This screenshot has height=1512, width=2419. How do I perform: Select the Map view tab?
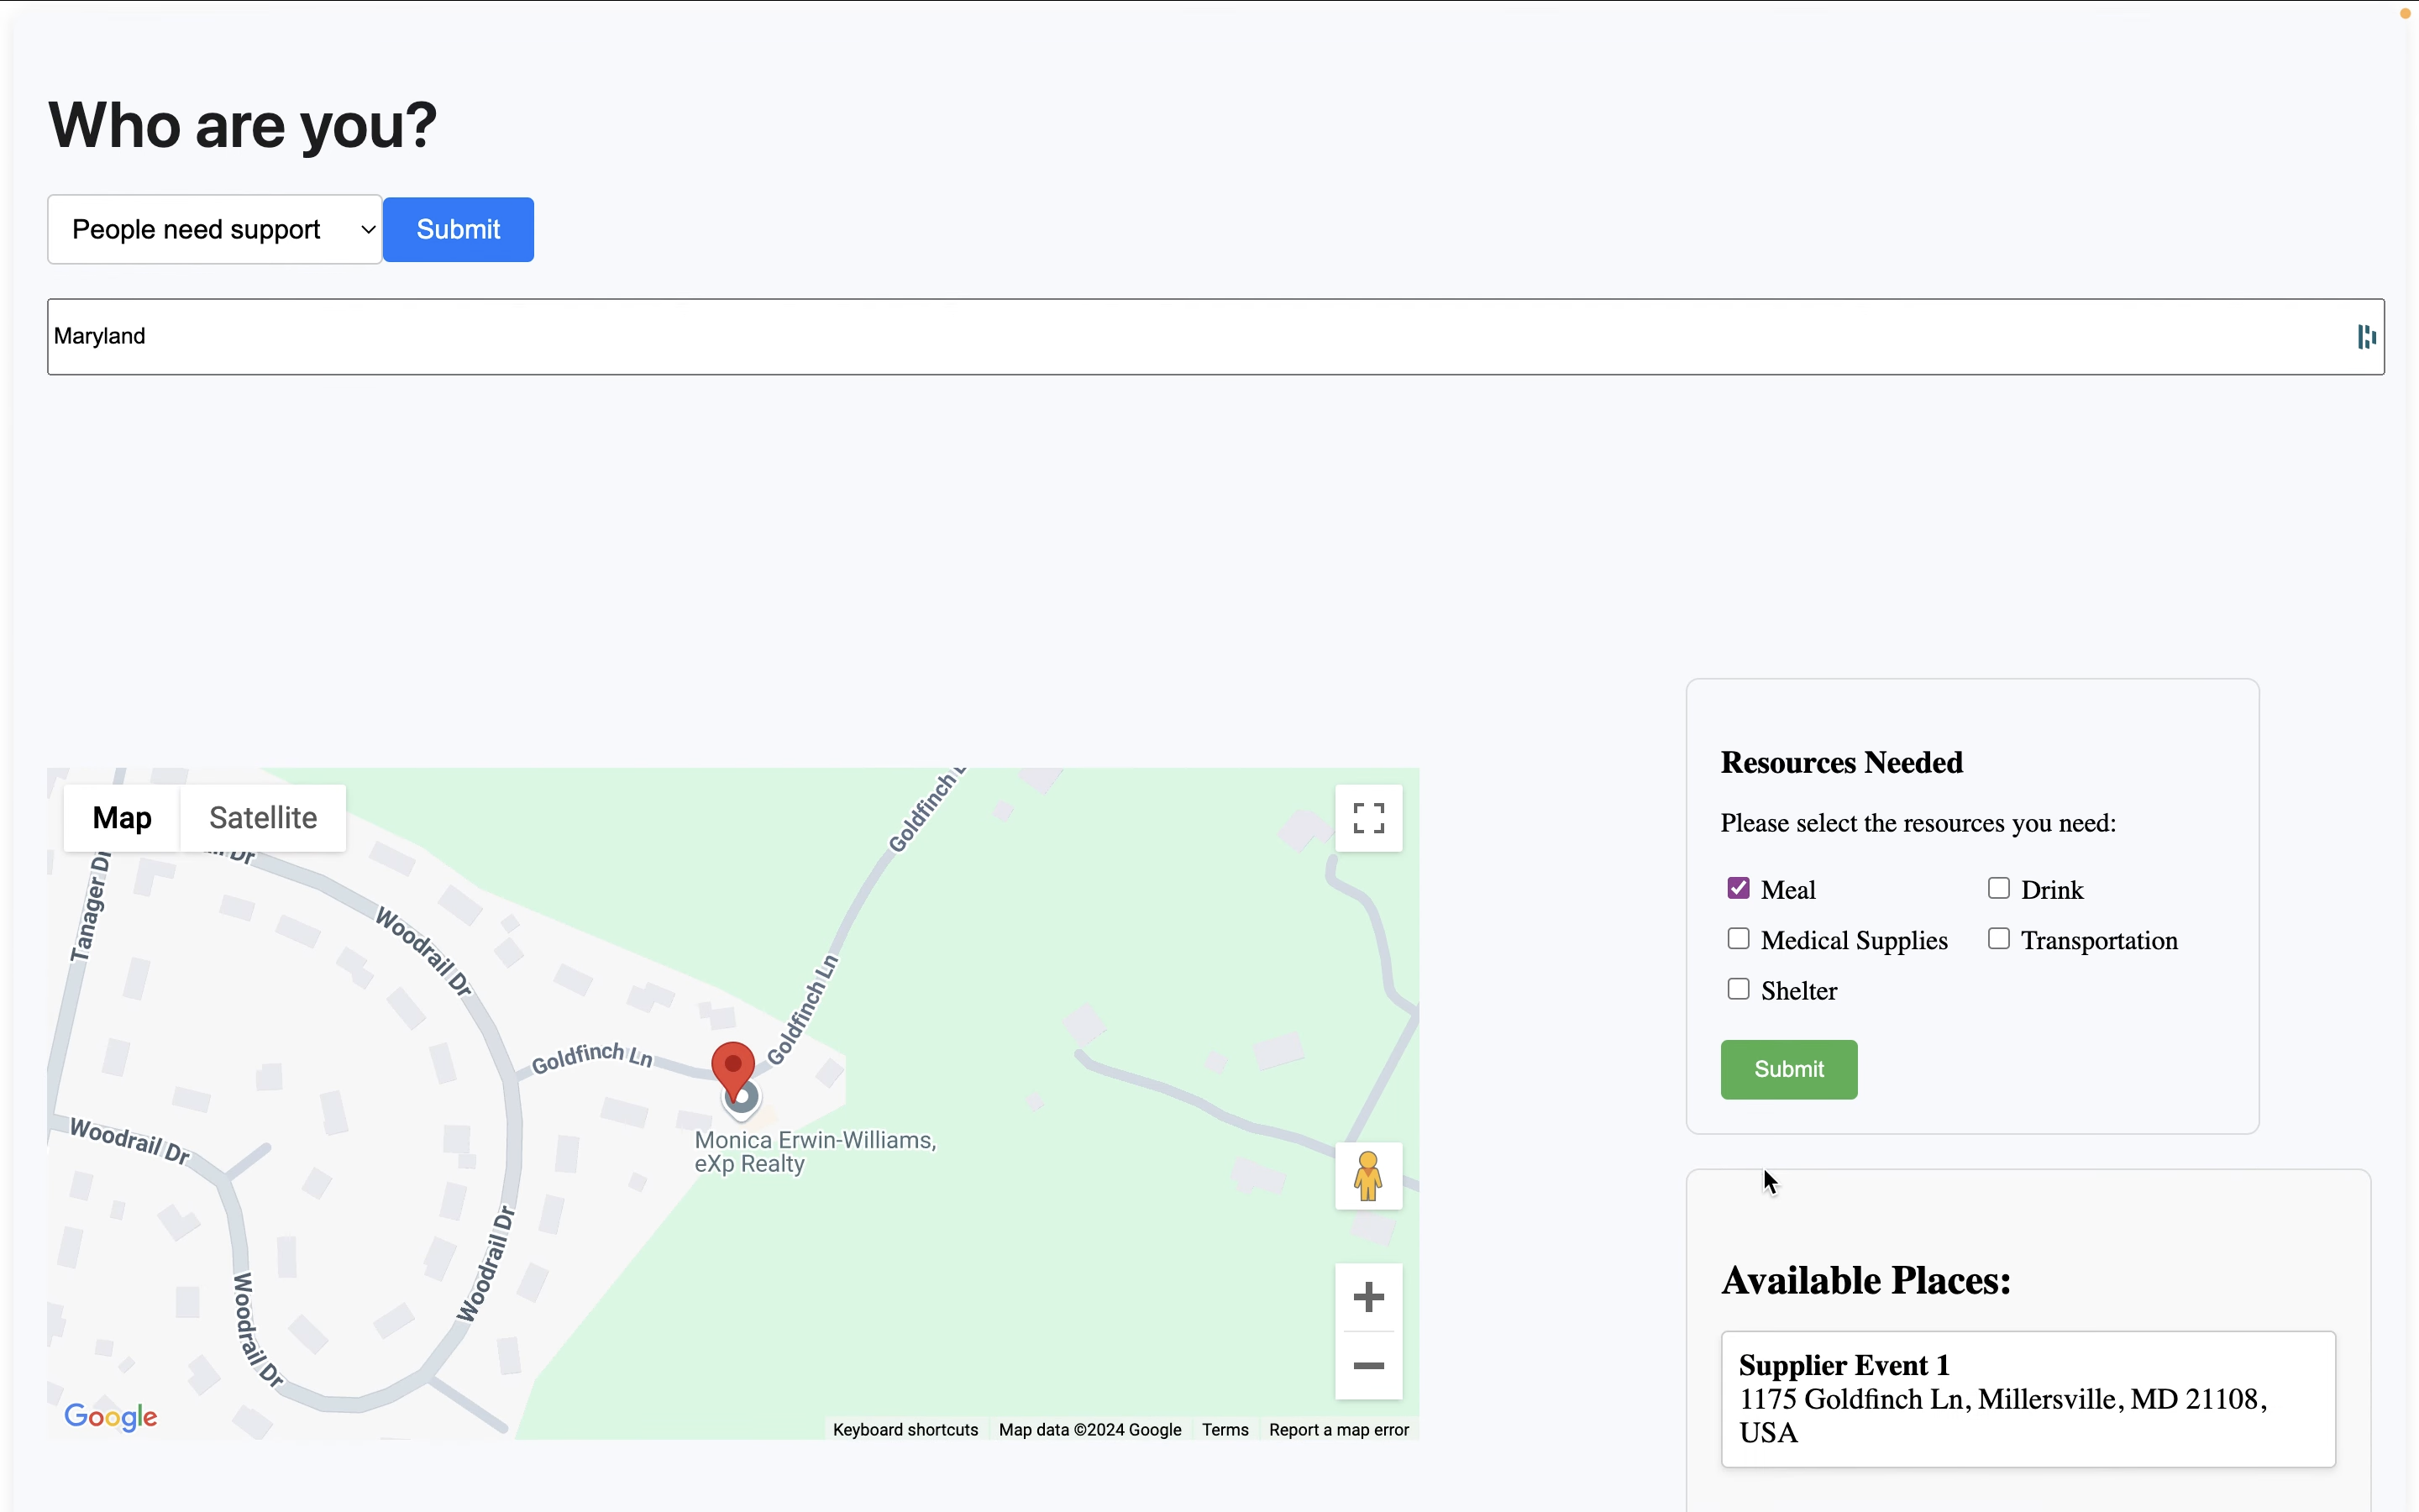pyautogui.click(x=122, y=818)
